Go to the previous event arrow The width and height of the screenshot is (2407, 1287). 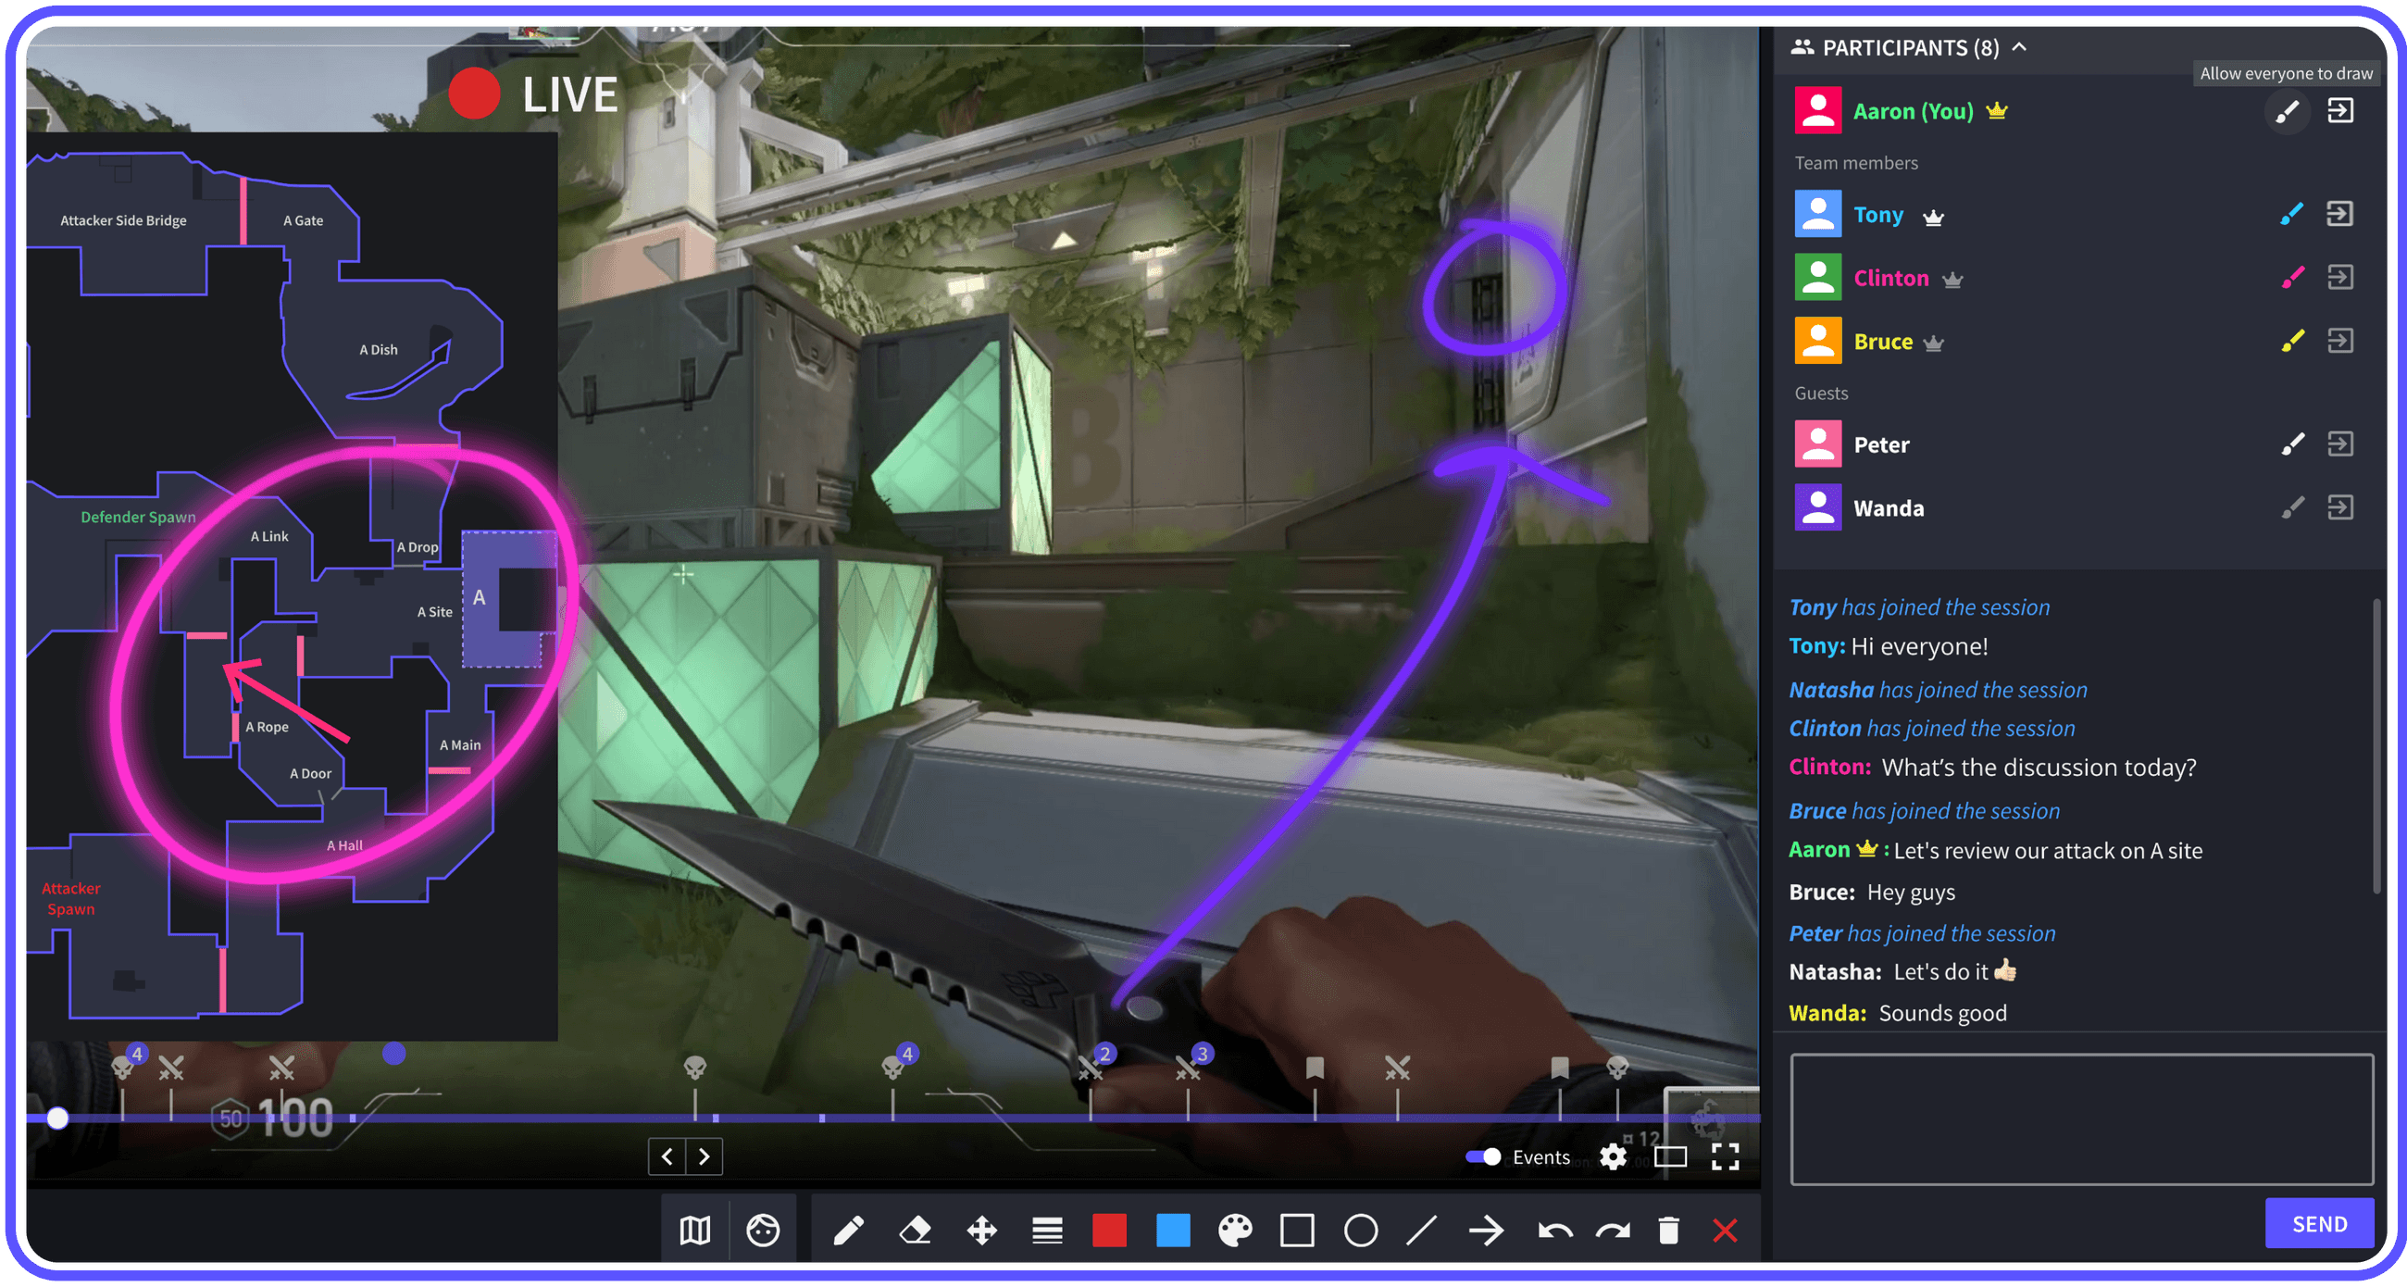667,1157
